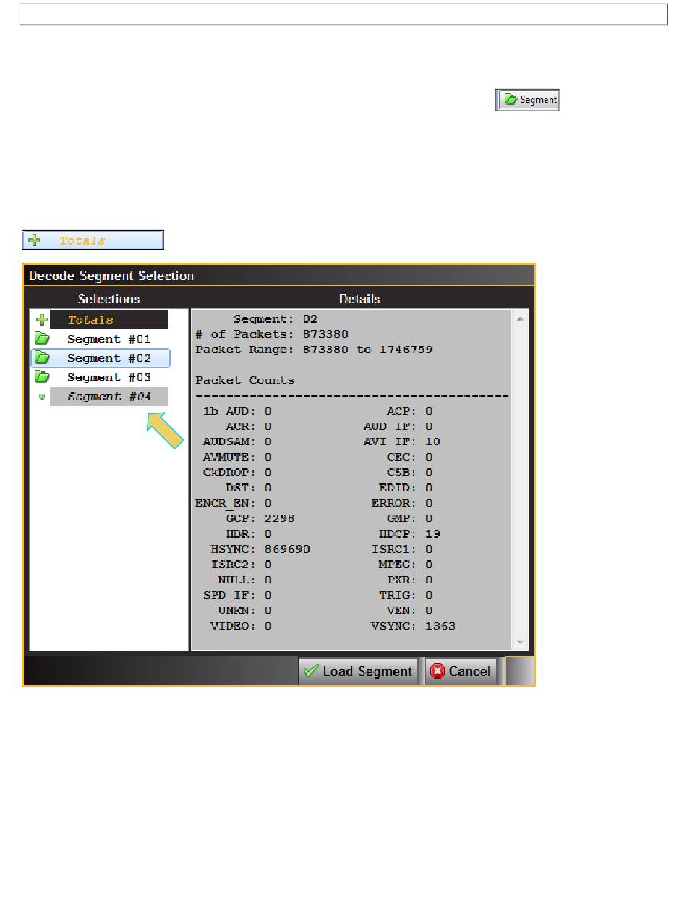Viewport: 687px width, 917px height.
Task: Click the Decode Segment Selection title bar
Action: (278, 276)
